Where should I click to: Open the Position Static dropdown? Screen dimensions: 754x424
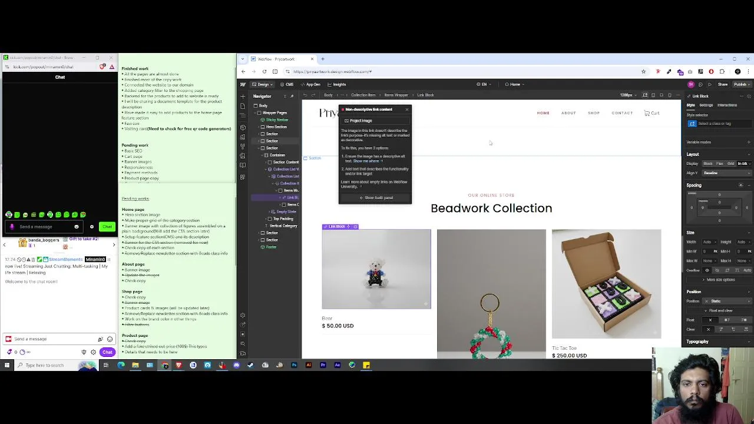726,301
